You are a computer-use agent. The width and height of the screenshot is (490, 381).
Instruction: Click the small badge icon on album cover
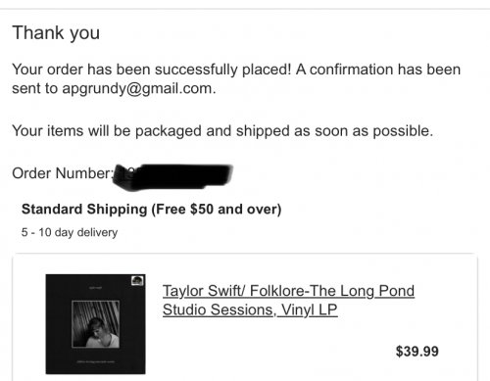click(x=137, y=280)
